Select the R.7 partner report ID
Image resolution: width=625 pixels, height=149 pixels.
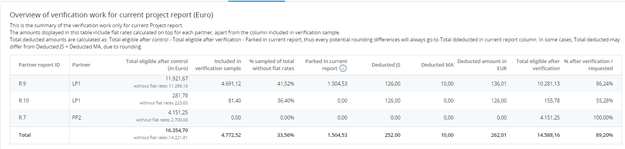point(22,117)
